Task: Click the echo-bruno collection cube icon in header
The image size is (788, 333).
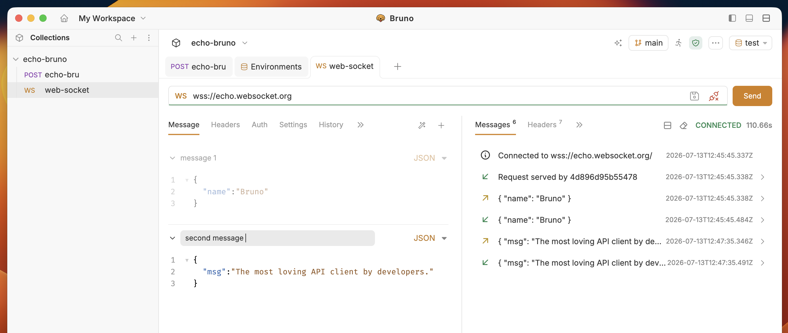Action: 176,43
